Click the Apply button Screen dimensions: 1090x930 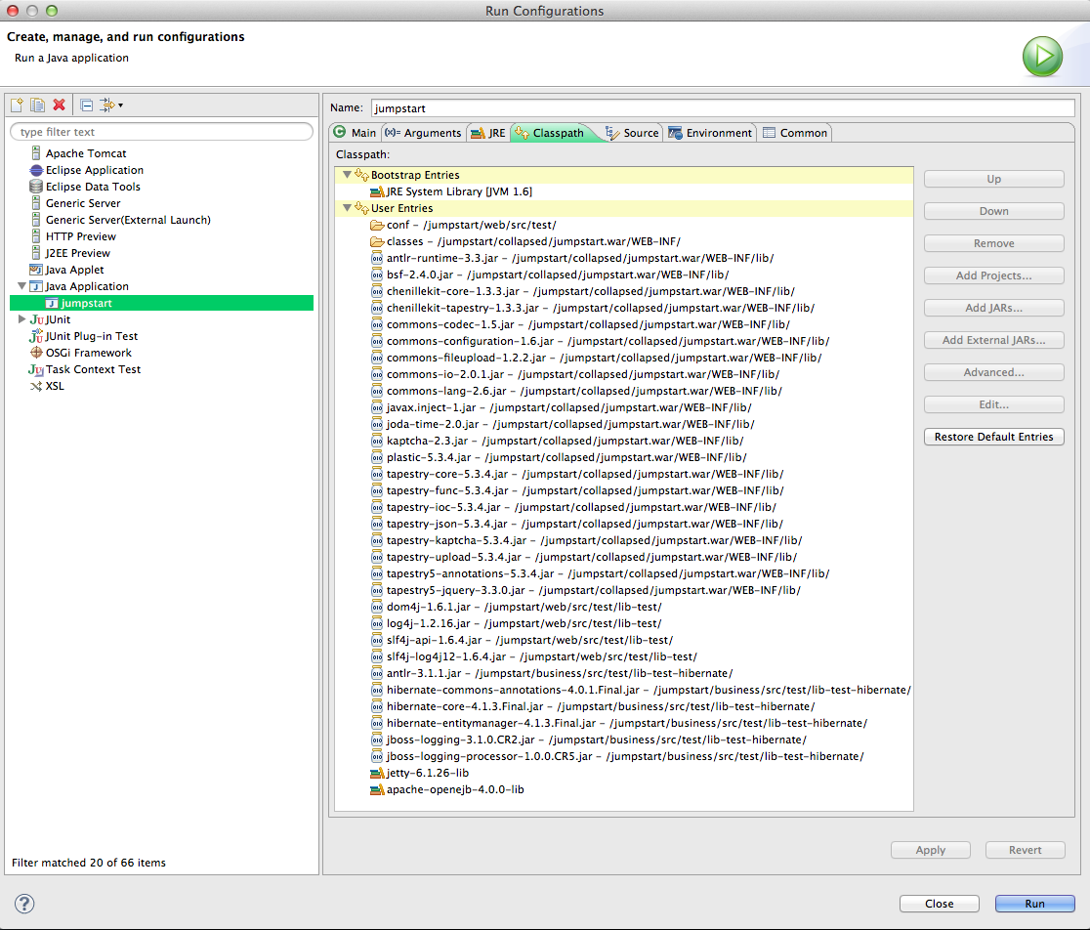[931, 850]
